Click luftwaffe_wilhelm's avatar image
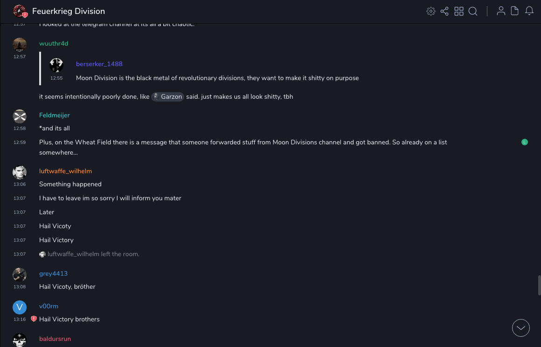The image size is (541, 347). [x=20, y=172]
